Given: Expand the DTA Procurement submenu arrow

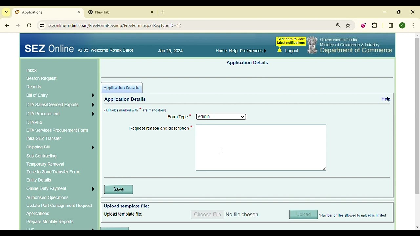Looking at the screenshot, I should pos(93,114).
